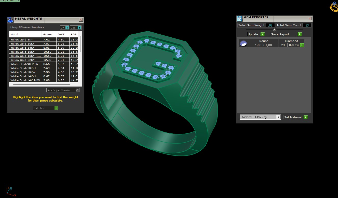Select the White Gold:10KX1 row
338x198 pixels.
point(44,68)
